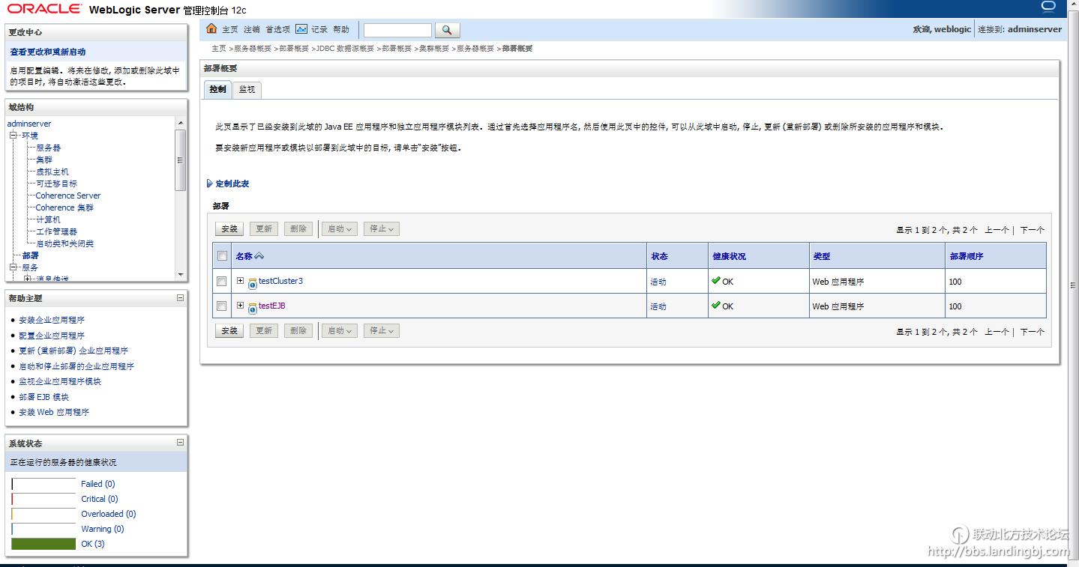This screenshot has width=1079, height=567.
Task: Click the green OK (3) health bar
Action: pos(43,544)
